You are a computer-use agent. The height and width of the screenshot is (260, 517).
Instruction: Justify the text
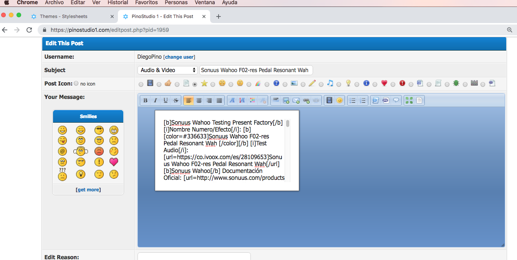tap(219, 100)
